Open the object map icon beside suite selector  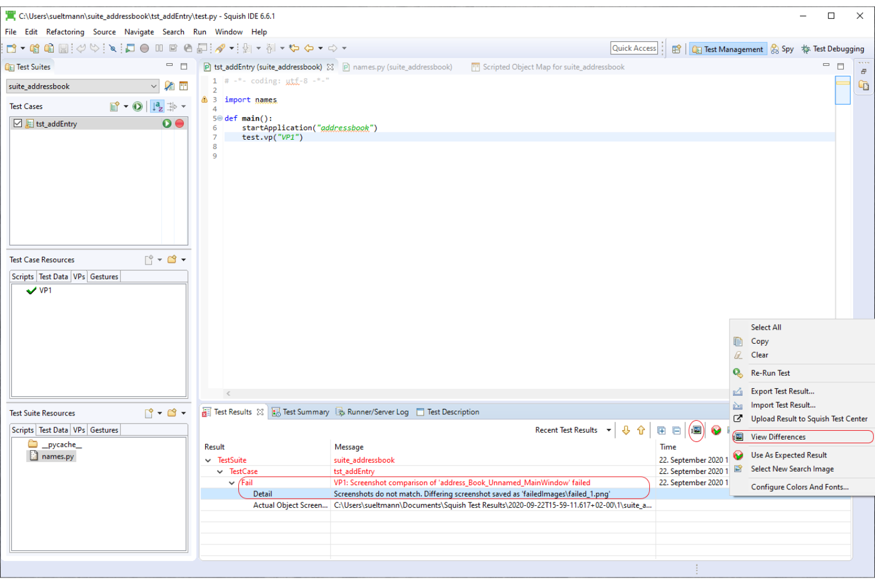click(184, 86)
